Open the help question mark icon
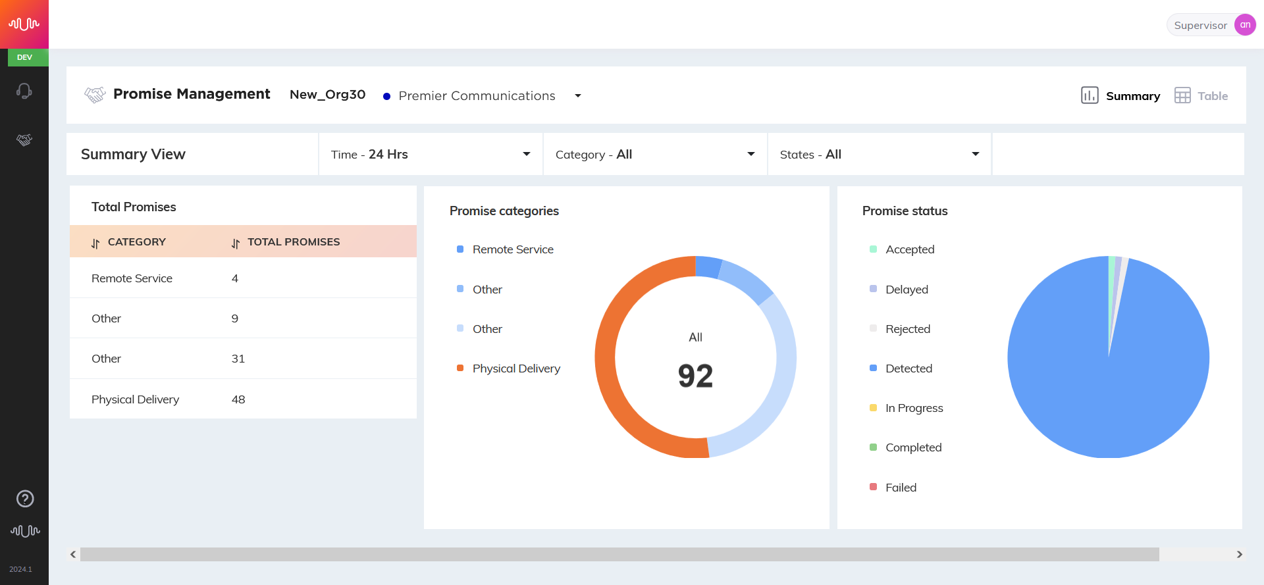The width and height of the screenshot is (1264, 585). coord(25,499)
